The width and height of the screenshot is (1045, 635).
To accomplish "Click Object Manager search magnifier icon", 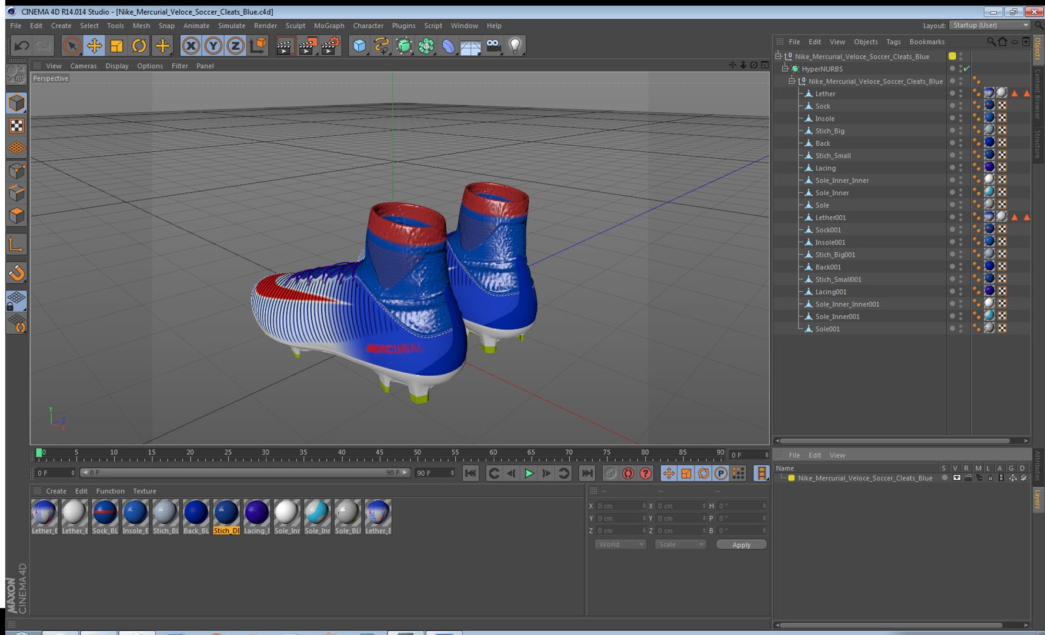I will 991,42.
